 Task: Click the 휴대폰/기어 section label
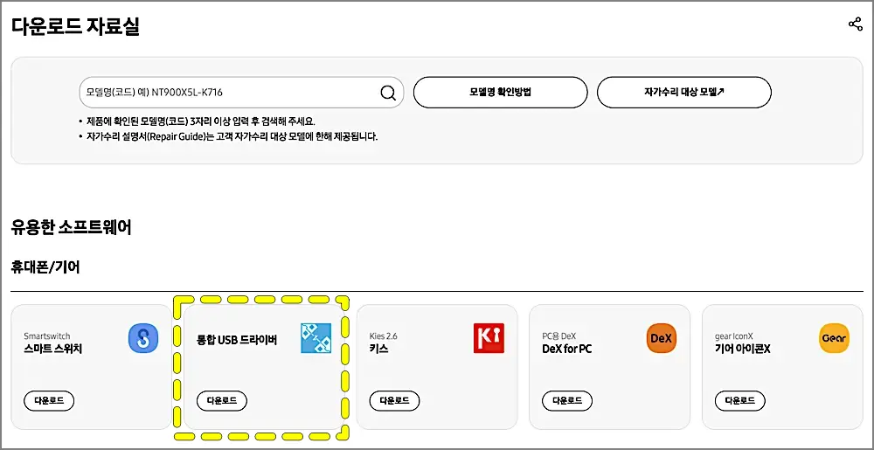click(x=45, y=267)
